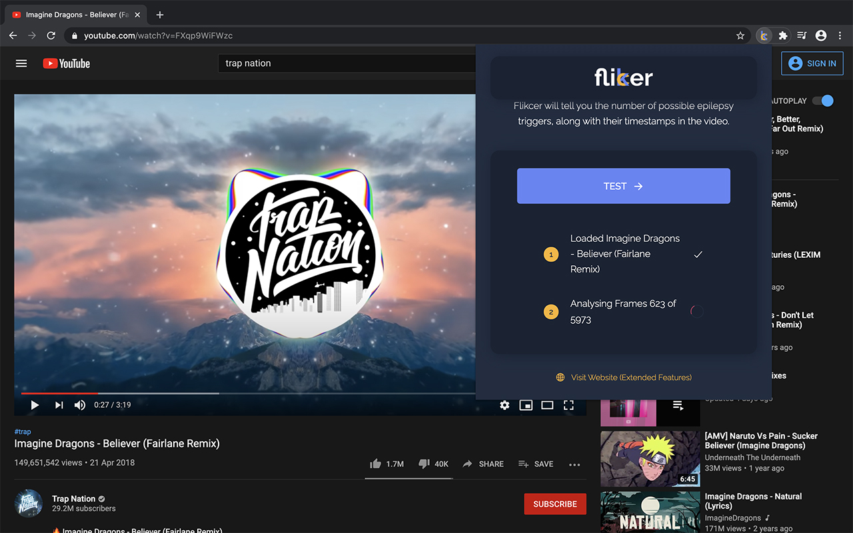Click the Trap Nation logo in the video
The width and height of the screenshot is (853, 533).
point(301,254)
